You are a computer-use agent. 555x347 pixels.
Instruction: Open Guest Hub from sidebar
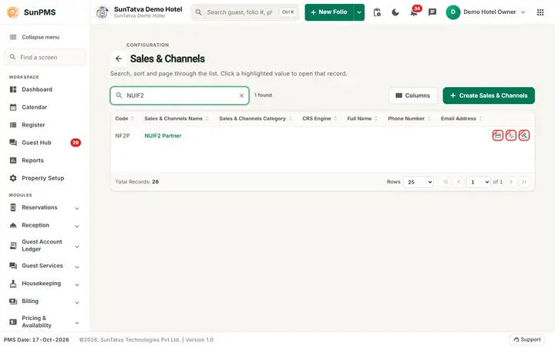(45, 143)
